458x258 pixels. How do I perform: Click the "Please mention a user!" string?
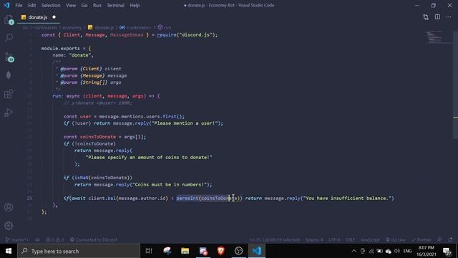(x=185, y=123)
